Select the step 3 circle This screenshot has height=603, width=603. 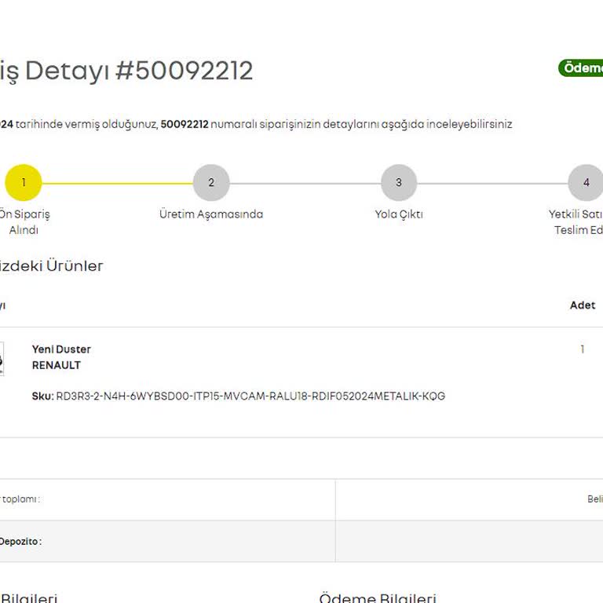(x=398, y=183)
